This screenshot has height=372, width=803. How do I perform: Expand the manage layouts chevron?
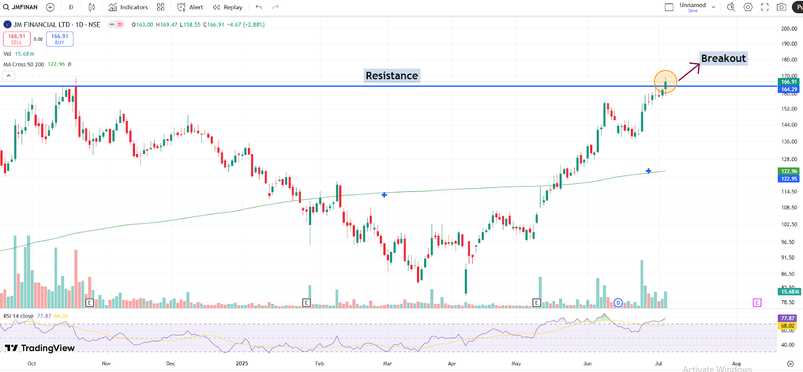(x=714, y=7)
